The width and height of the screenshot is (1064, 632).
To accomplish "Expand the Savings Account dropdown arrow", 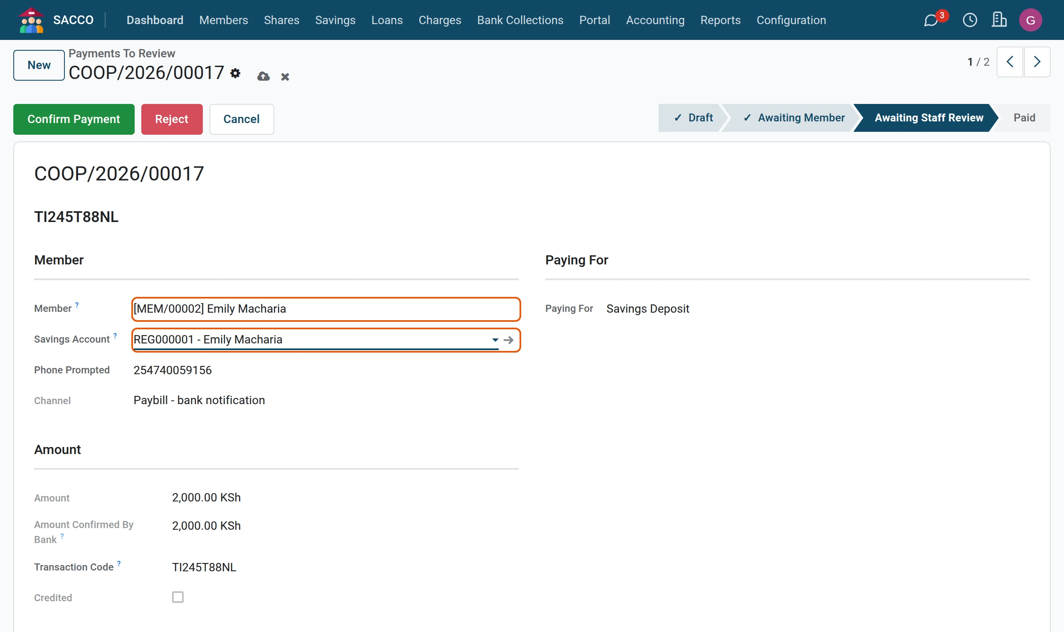I will click(495, 340).
